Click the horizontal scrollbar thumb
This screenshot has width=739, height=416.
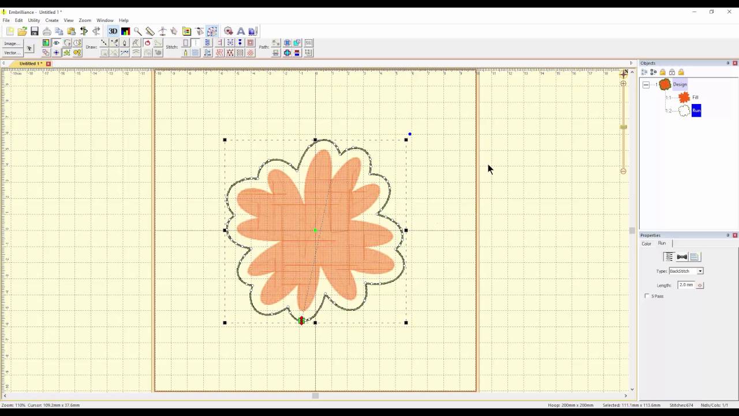pyautogui.click(x=315, y=396)
